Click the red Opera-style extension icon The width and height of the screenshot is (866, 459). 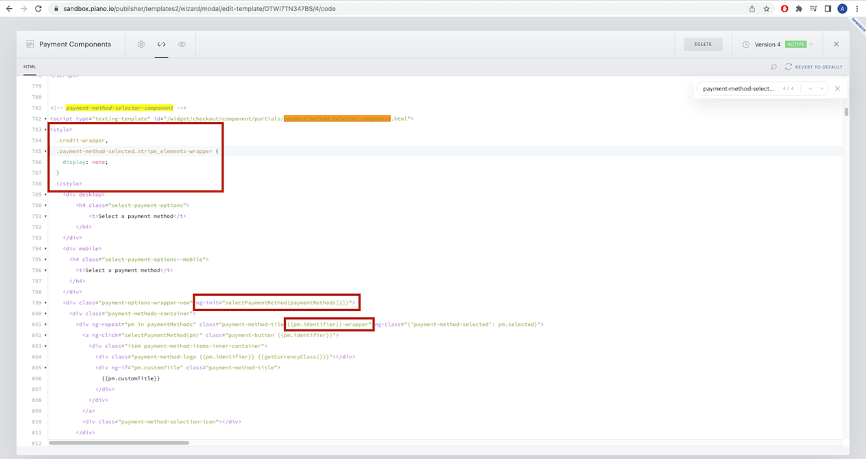coord(784,9)
